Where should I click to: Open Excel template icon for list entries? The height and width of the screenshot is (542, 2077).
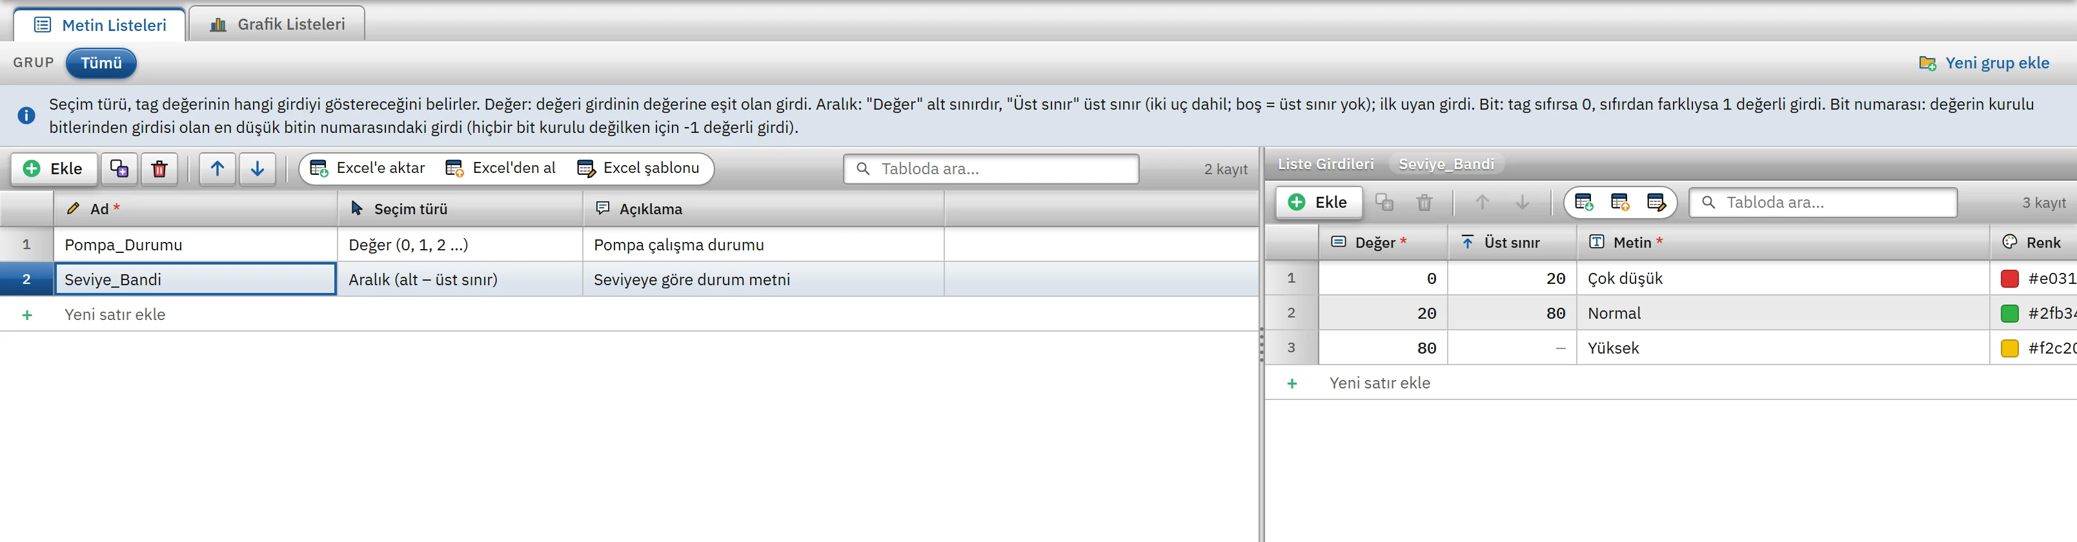(1656, 203)
